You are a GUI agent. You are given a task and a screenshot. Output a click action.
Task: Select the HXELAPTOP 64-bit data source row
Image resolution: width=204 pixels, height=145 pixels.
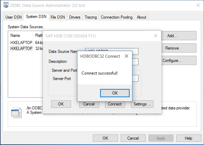point(26,43)
